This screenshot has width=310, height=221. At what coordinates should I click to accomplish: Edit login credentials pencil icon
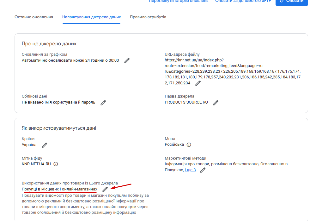[103, 103]
